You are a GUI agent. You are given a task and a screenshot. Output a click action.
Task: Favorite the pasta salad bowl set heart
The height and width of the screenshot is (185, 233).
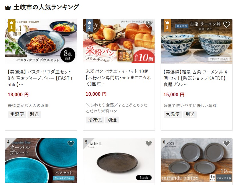(x=71, y=25)
